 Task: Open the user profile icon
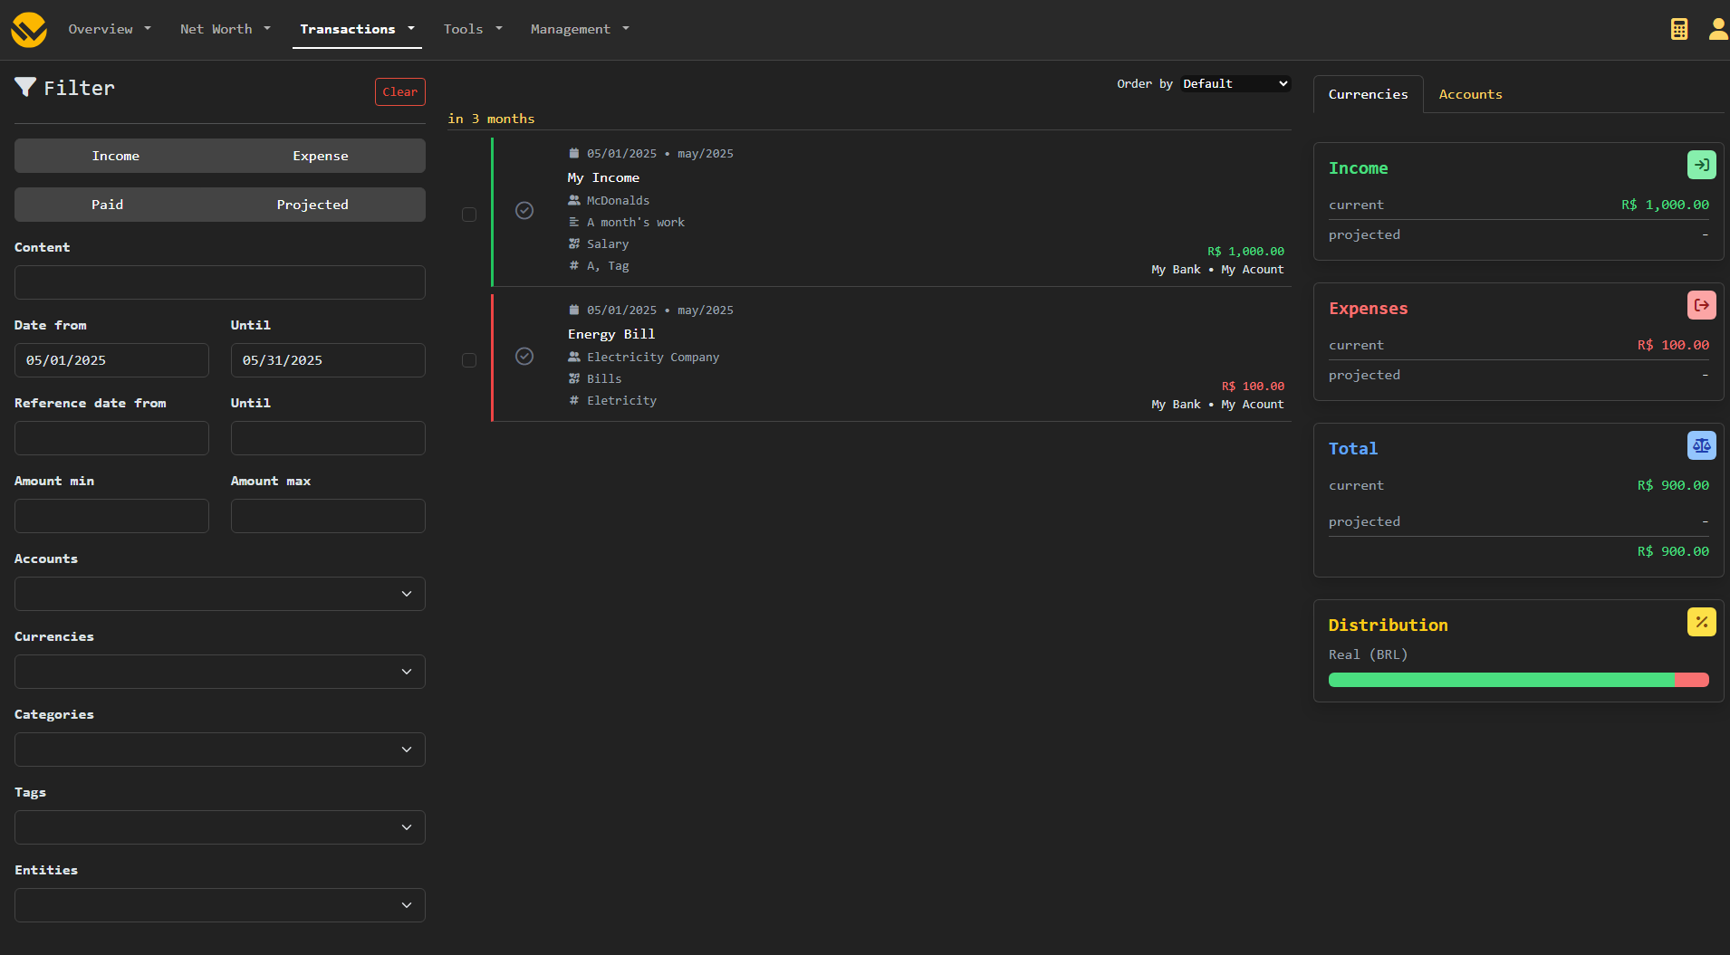(1717, 29)
